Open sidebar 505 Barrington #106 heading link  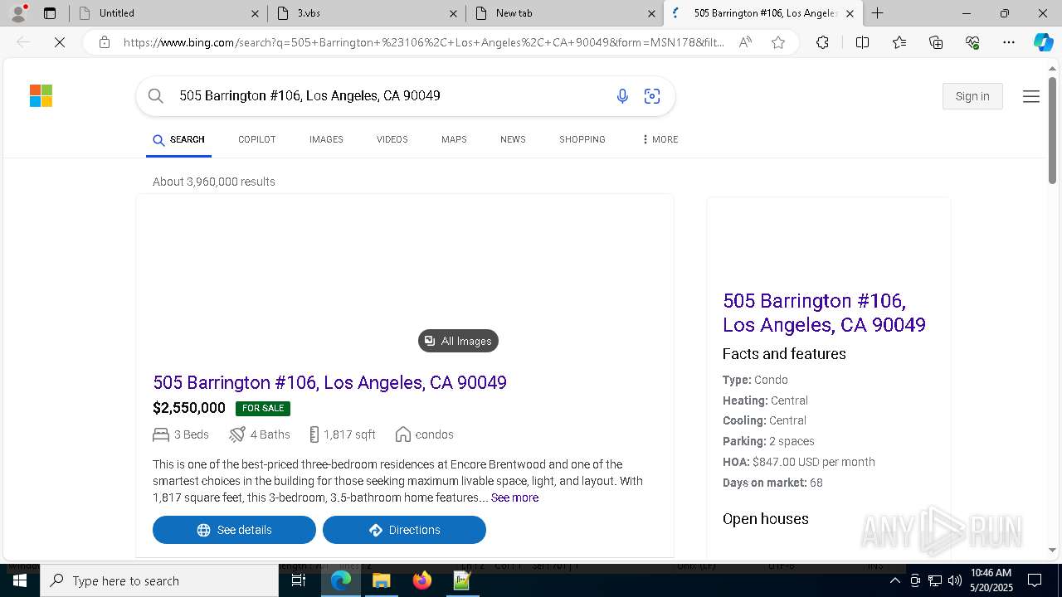(x=824, y=313)
